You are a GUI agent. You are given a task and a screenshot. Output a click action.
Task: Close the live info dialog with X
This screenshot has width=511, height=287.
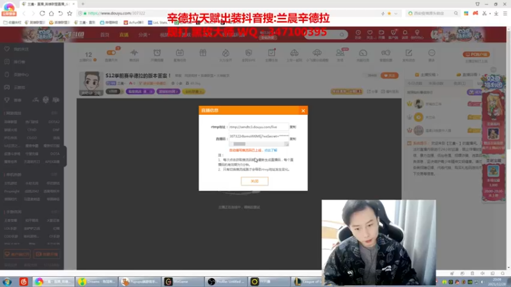303,110
